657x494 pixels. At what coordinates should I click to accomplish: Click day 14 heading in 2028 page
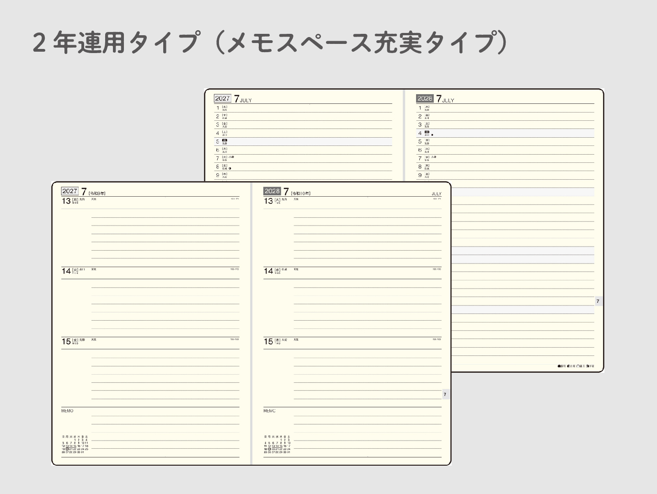(268, 271)
